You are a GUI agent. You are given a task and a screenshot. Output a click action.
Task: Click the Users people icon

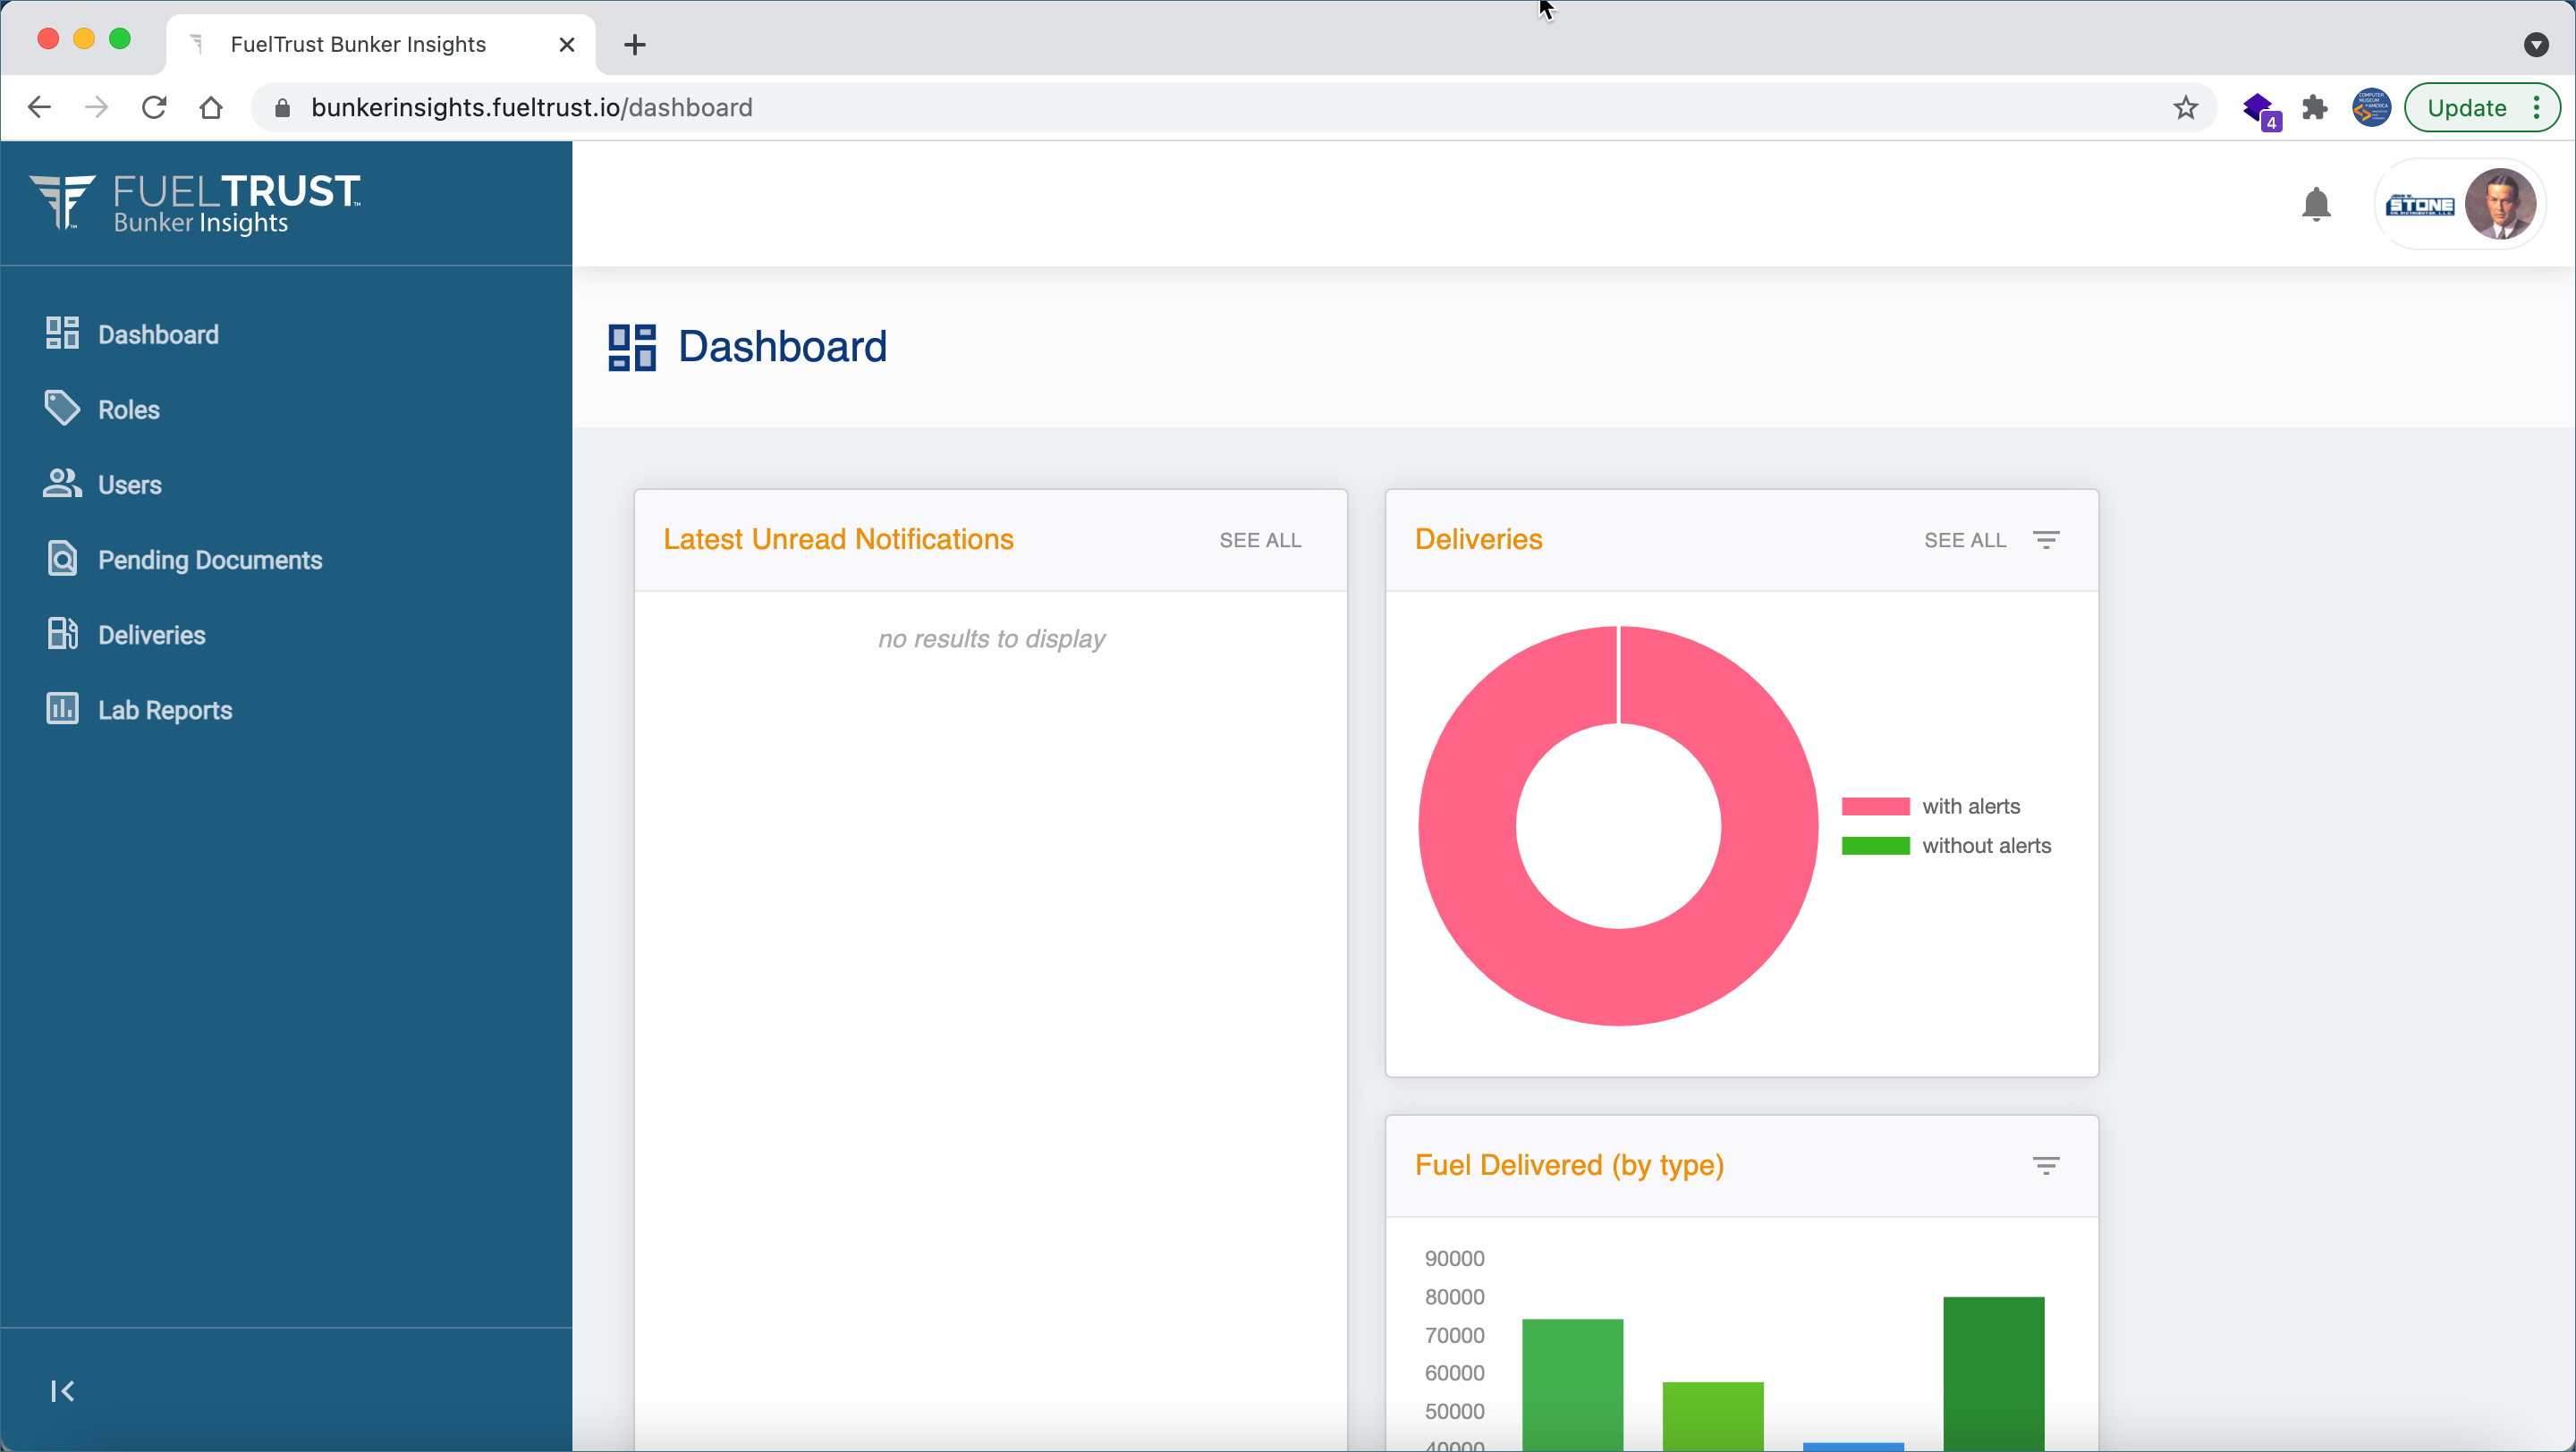coord(62,484)
